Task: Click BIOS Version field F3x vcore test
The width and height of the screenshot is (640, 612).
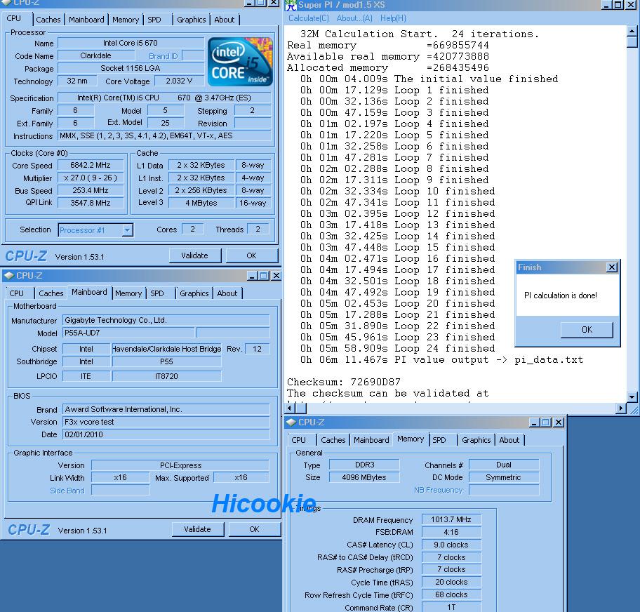Action: (166, 422)
